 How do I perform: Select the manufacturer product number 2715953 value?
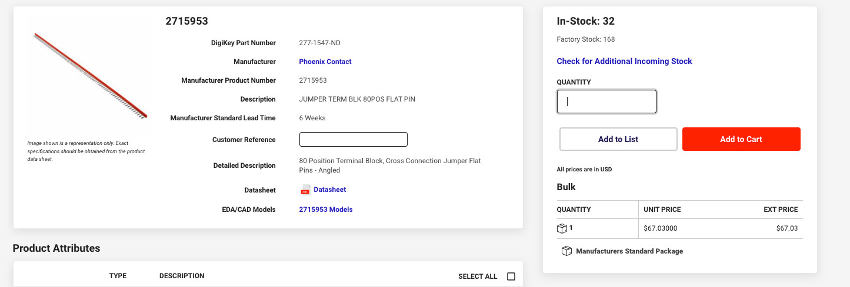click(313, 80)
